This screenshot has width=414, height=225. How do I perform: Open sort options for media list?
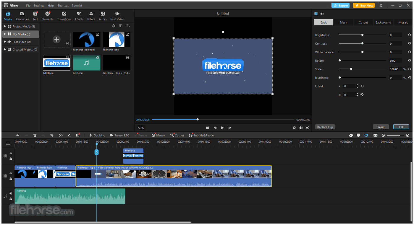128,26
